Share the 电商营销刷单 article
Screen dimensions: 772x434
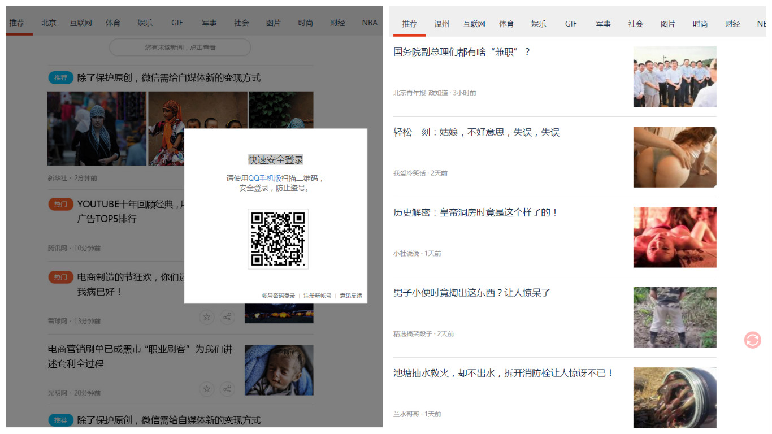click(x=227, y=389)
